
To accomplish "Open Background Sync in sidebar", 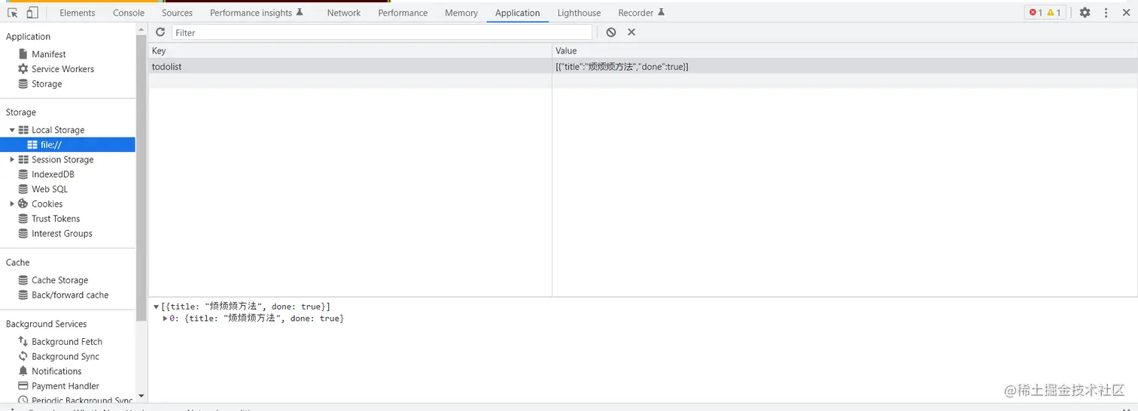I will 65,356.
